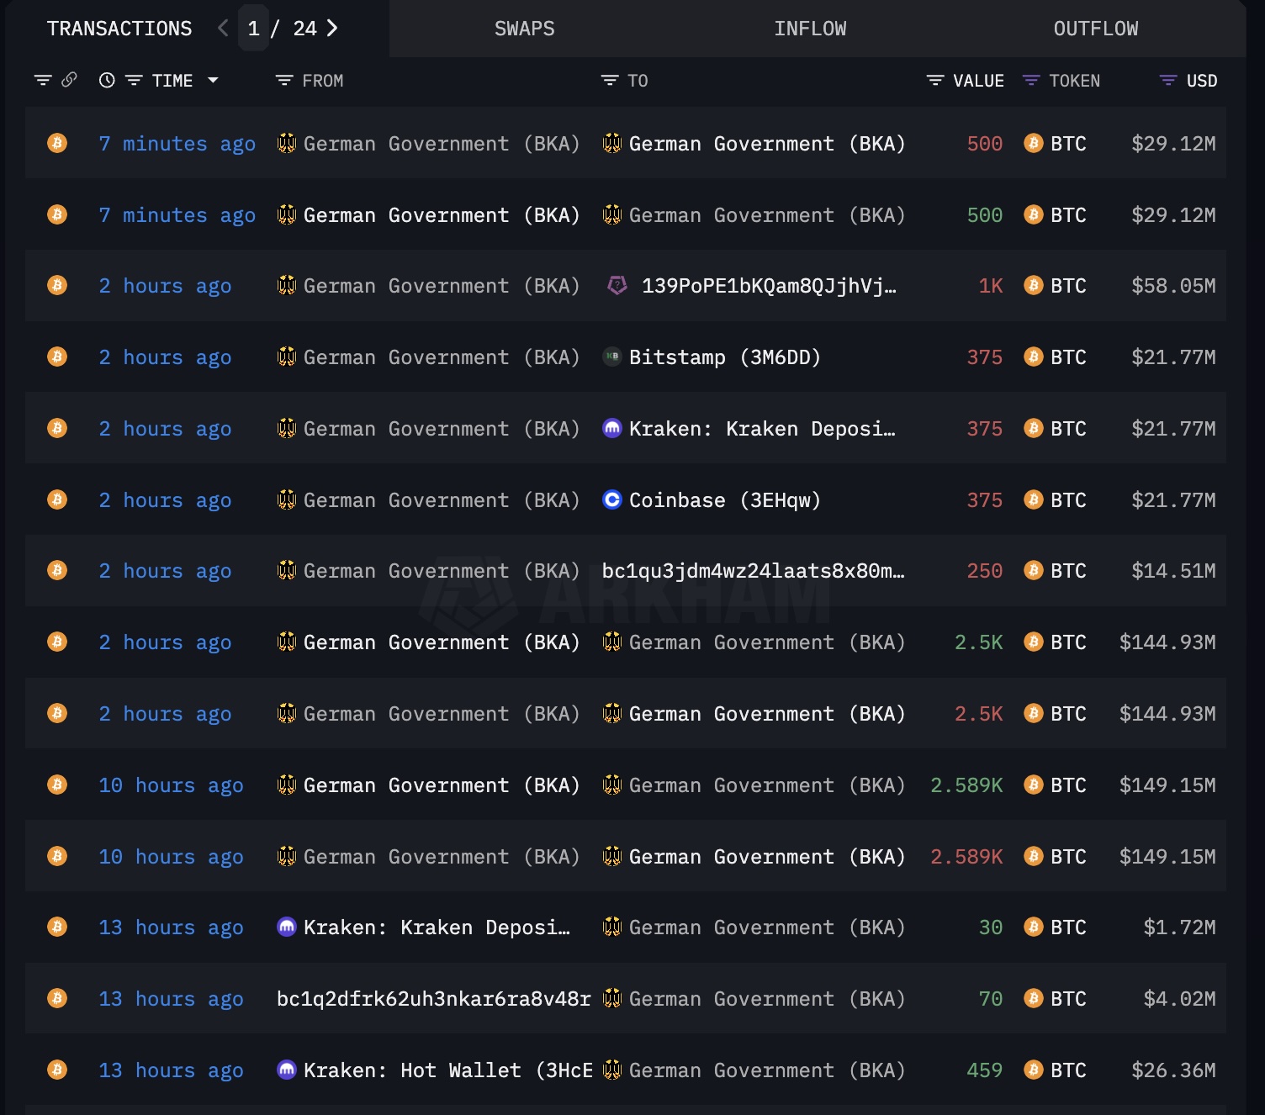This screenshot has width=1265, height=1115.
Task: Open the Coinbase (3EHqw) recipient
Action: click(724, 500)
